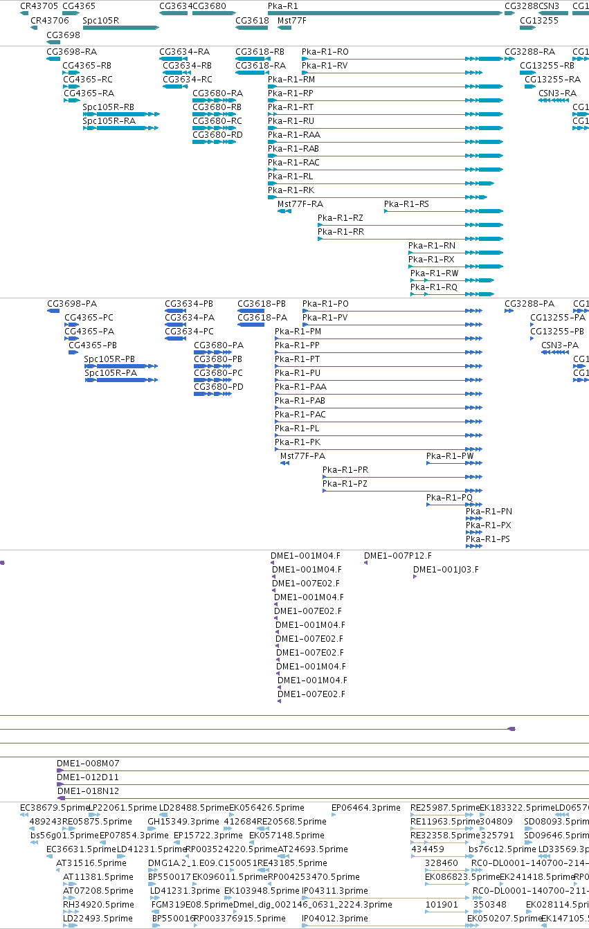
Task: Select transcript Pka-R1-RZ
Action: 341,217
